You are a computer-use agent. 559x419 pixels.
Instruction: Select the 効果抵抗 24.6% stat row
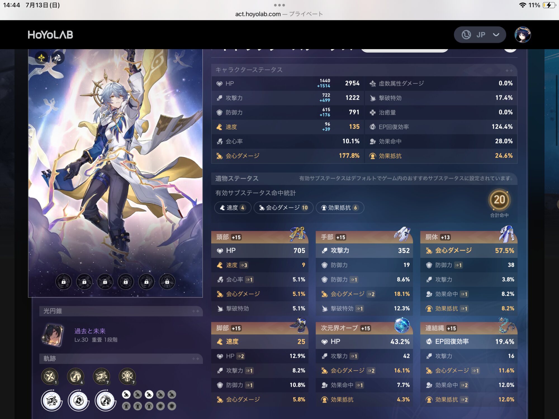pyautogui.click(x=441, y=156)
